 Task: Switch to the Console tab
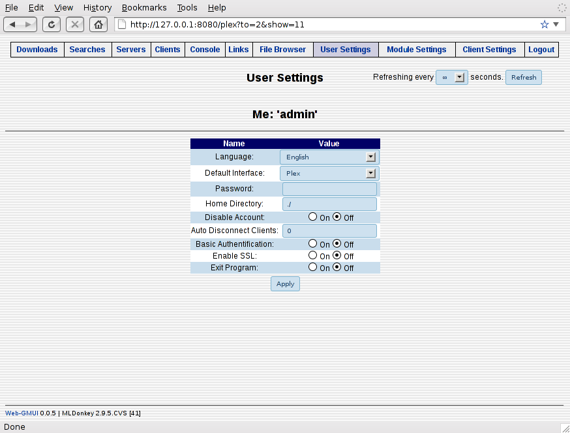click(205, 50)
